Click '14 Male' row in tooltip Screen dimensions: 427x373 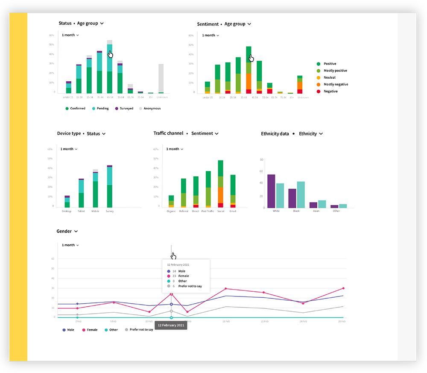(x=176, y=271)
